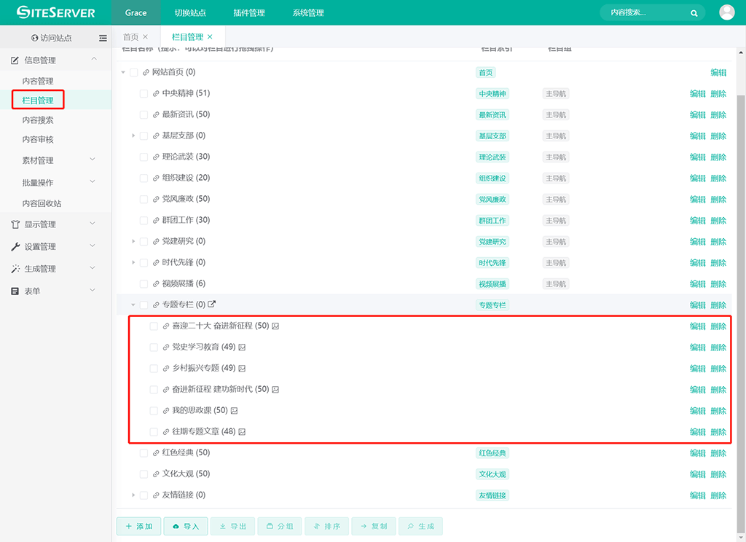Toggle the sidebar hamburger menu icon
Screen dimensions: 746x542
103,38
